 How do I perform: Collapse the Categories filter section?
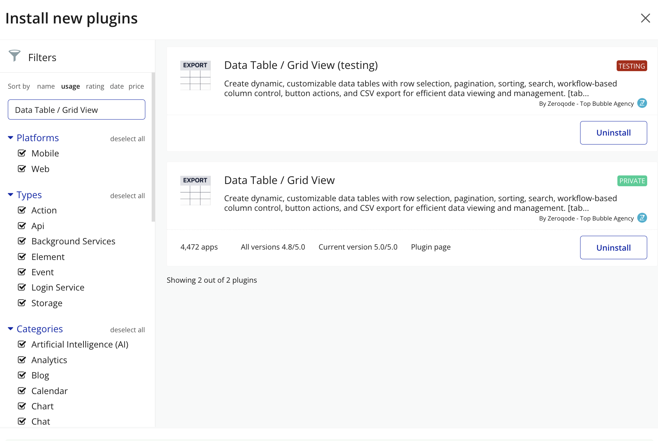pos(10,329)
